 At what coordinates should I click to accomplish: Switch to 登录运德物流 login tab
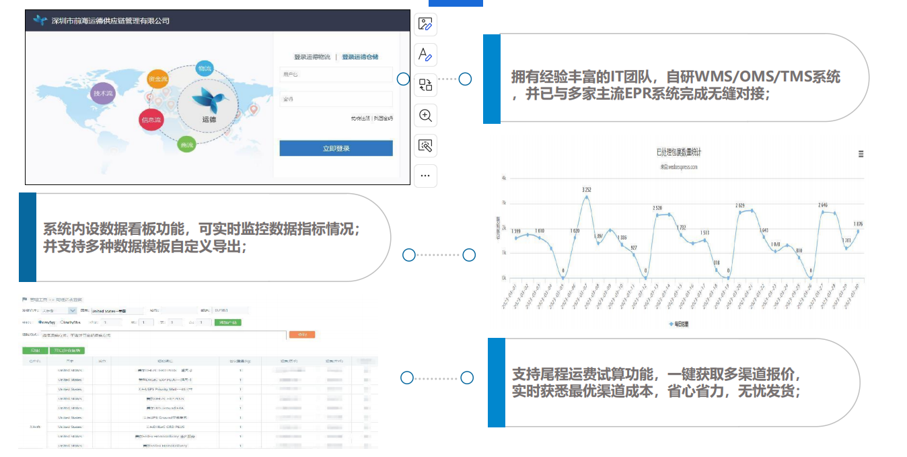tap(312, 57)
